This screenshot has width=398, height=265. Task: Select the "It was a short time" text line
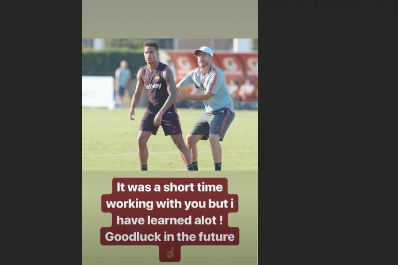(x=169, y=187)
